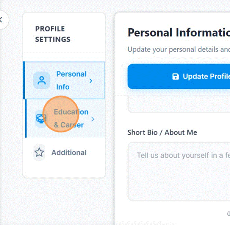Click the Short Bio / About Me label

162,133
